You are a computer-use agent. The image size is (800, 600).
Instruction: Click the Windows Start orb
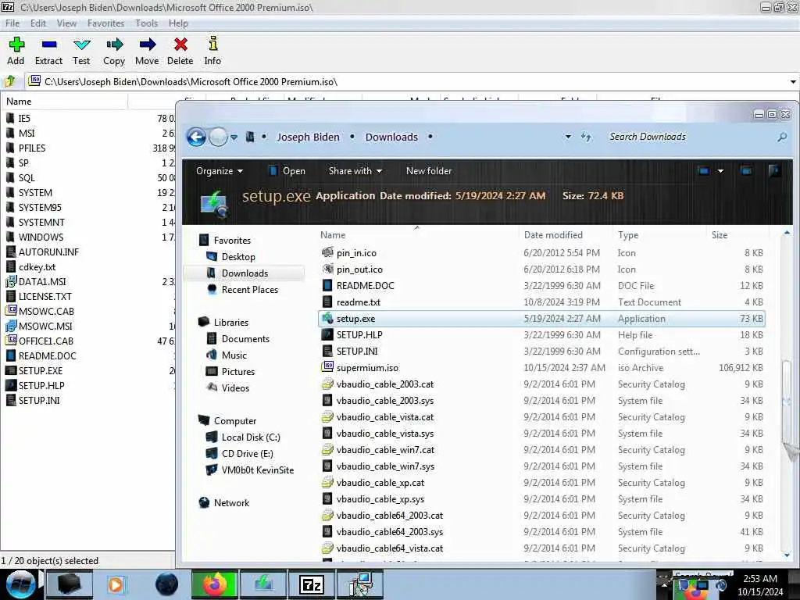point(20,584)
